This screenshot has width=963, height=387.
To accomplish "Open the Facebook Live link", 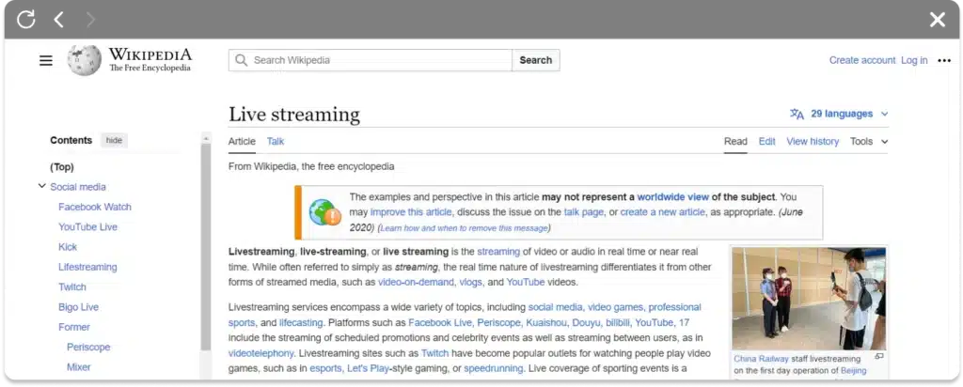I will click(x=440, y=322).
